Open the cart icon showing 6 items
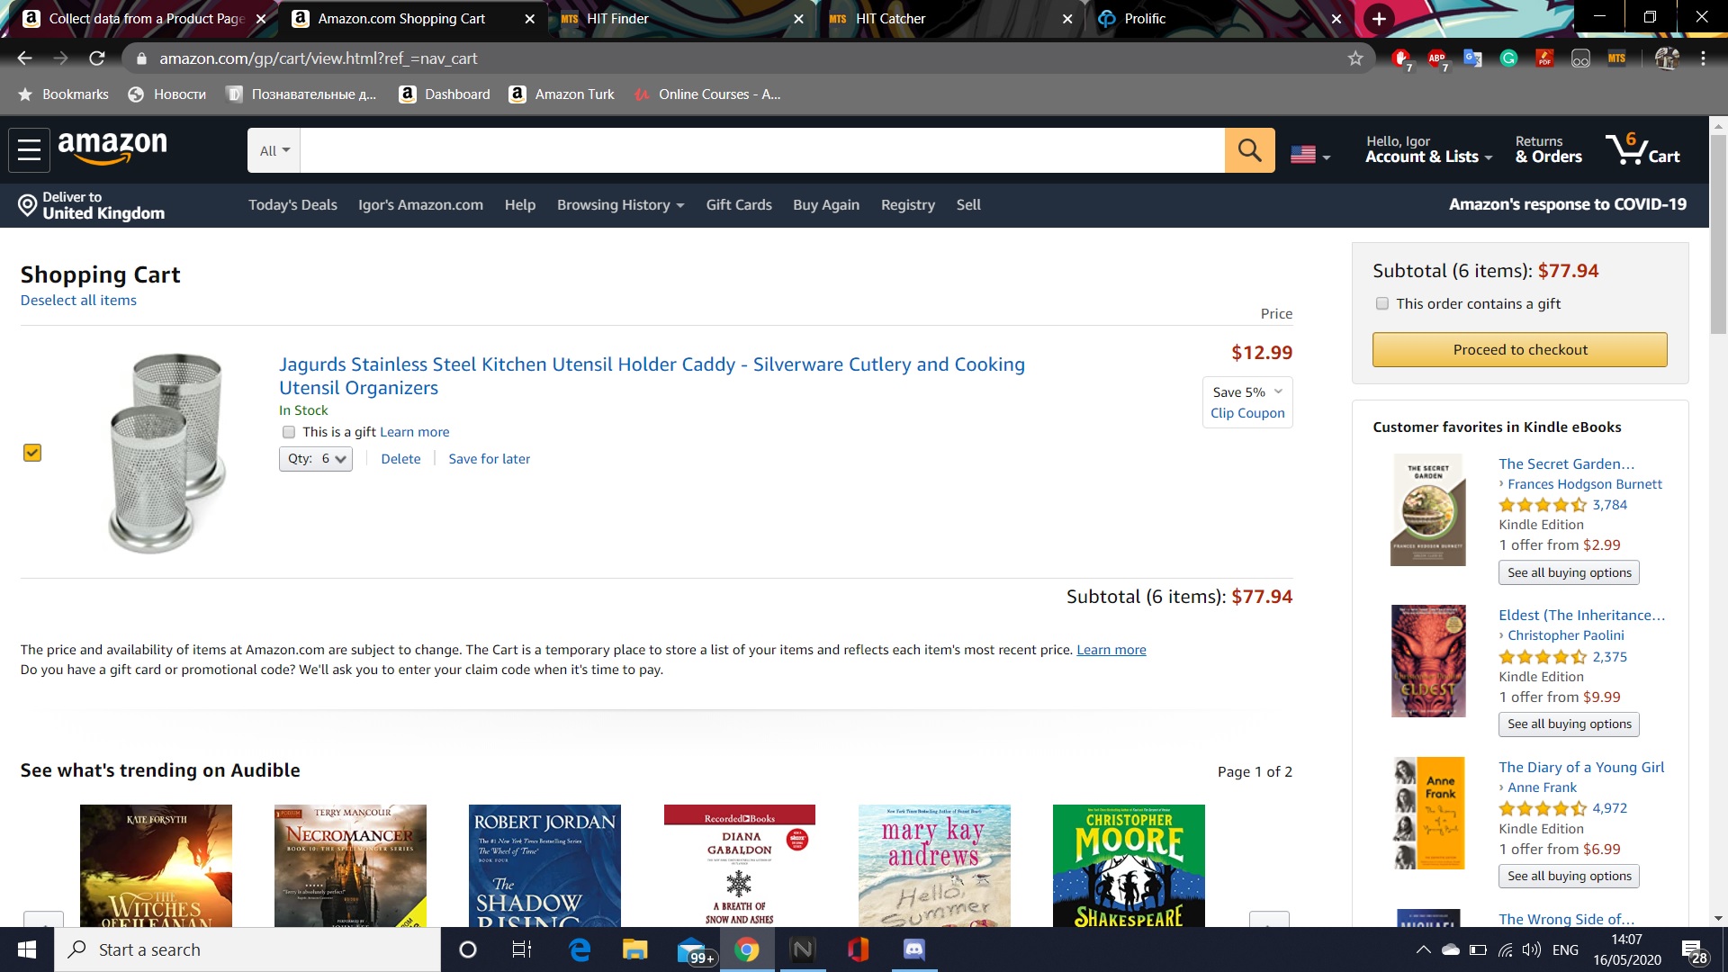The width and height of the screenshot is (1728, 972). 1642,149
